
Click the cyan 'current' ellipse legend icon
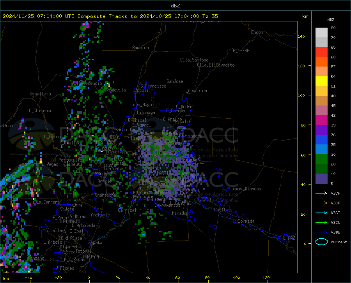(x=321, y=242)
